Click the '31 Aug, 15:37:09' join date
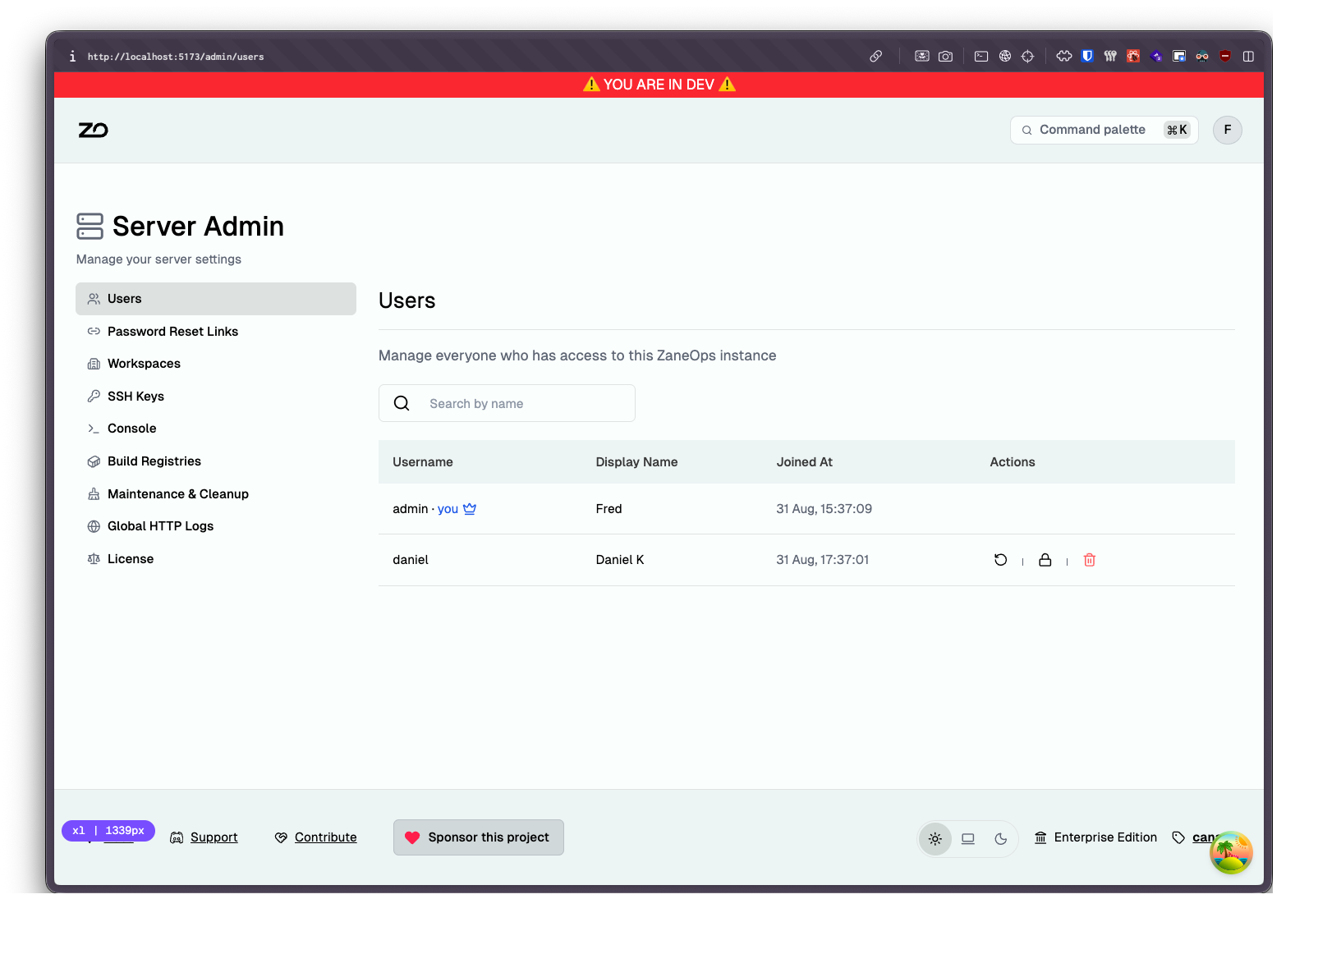This screenshot has width=1318, height=954. click(824, 509)
